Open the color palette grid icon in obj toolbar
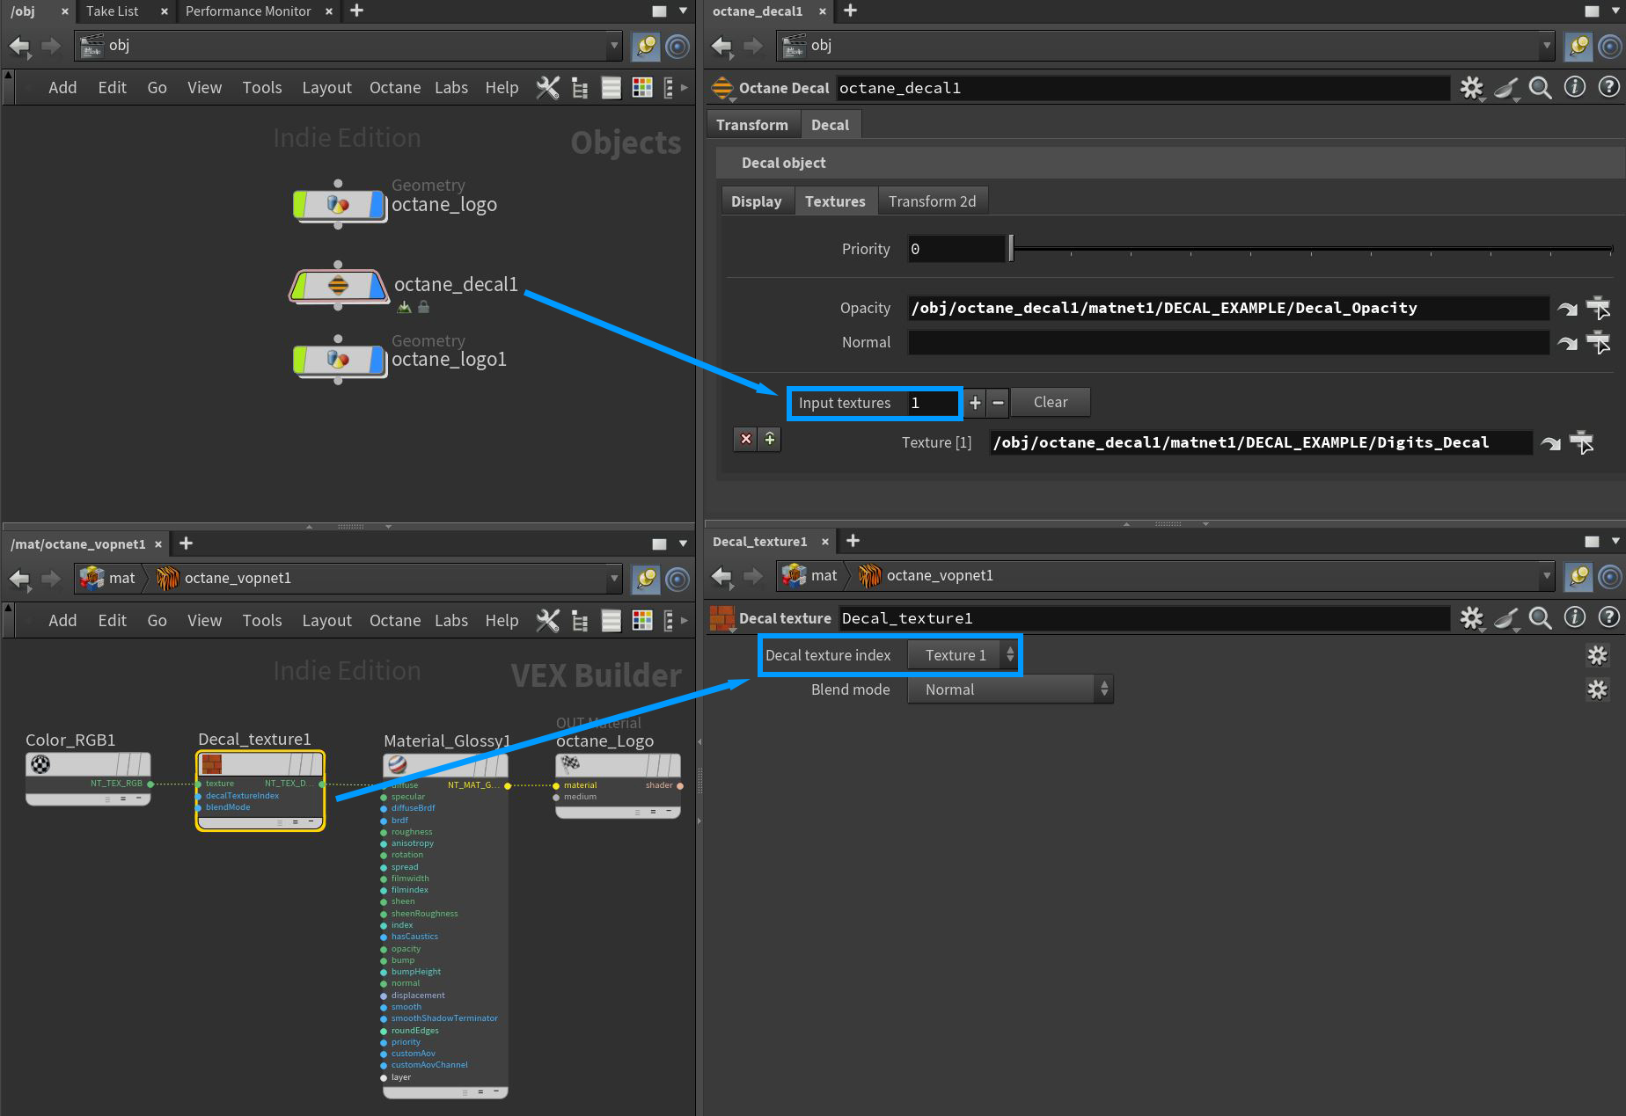Image resolution: width=1626 pixels, height=1116 pixels. tap(642, 88)
